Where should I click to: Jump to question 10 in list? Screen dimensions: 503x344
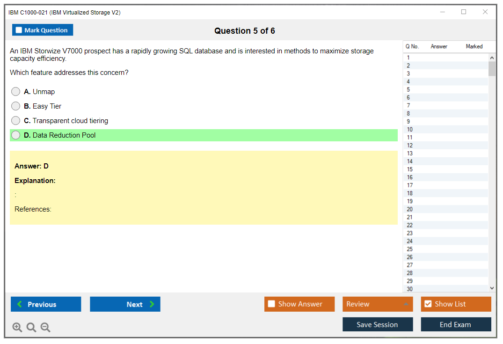tap(445, 130)
